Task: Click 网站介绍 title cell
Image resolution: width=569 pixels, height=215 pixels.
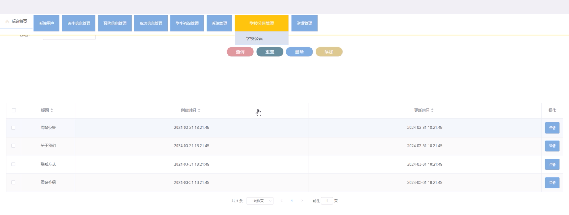Action: (48, 182)
